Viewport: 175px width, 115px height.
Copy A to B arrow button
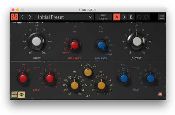click(x=124, y=17)
